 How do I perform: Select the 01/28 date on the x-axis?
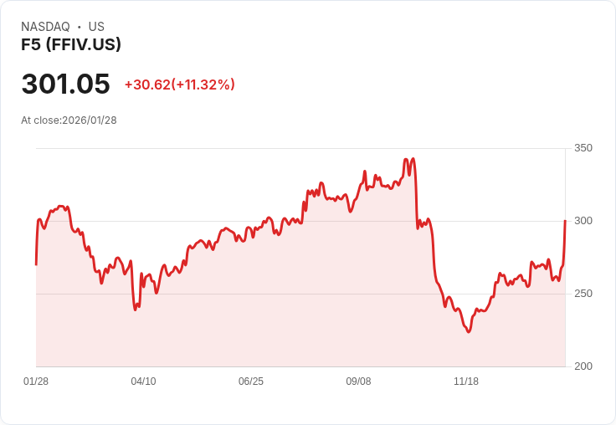point(36,381)
